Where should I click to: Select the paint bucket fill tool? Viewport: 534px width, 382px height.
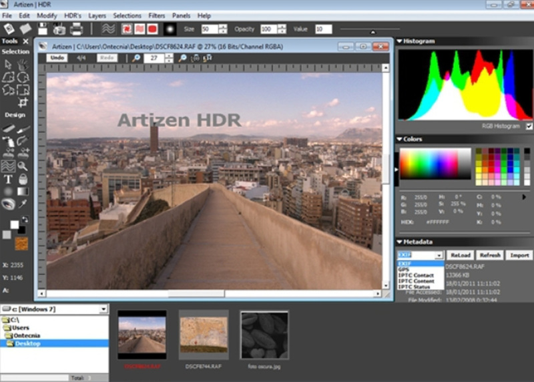tap(23, 179)
